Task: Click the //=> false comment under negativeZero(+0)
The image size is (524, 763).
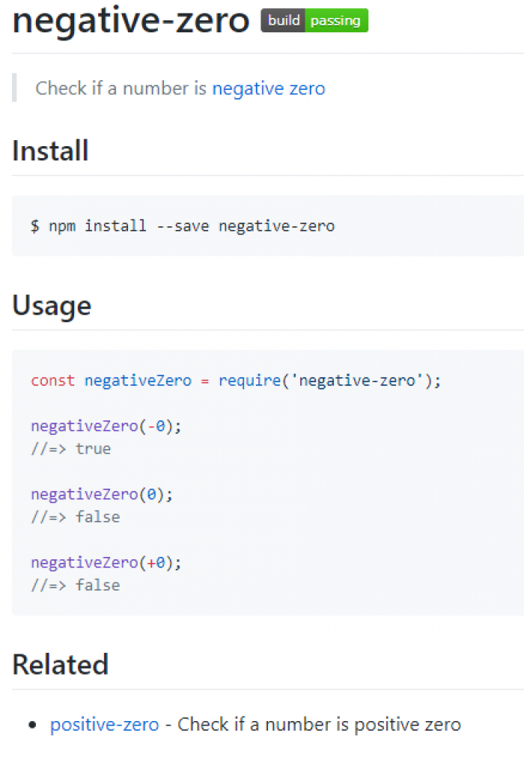Action: pos(76,585)
